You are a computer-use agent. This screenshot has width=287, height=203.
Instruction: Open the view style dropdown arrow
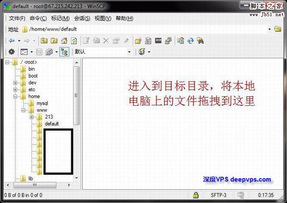[x=32, y=52]
